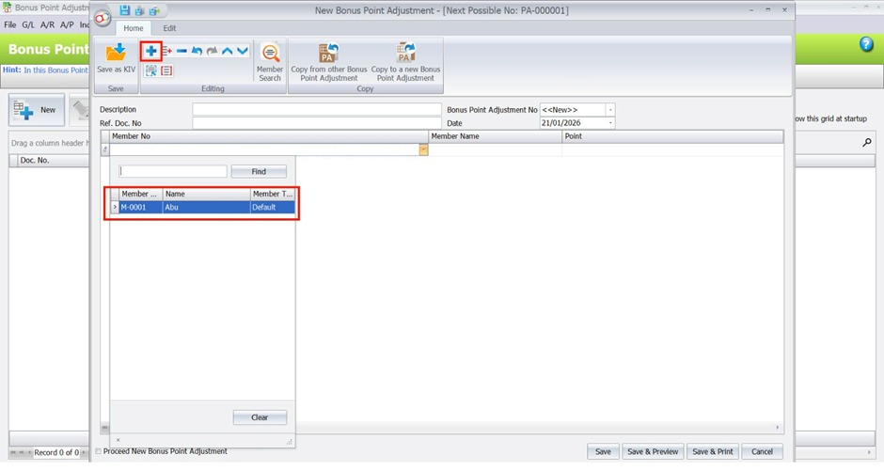Click the Save & Preview button
Viewport: 884px width, 471px height.
[x=652, y=451]
